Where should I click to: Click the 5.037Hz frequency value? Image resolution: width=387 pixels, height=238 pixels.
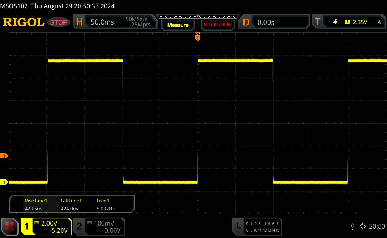[x=105, y=209]
